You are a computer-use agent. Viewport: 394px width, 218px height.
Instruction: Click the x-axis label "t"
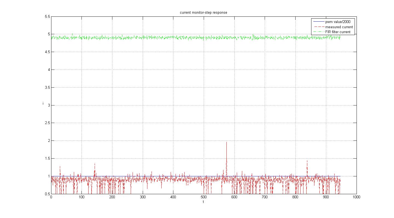pos(203,202)
